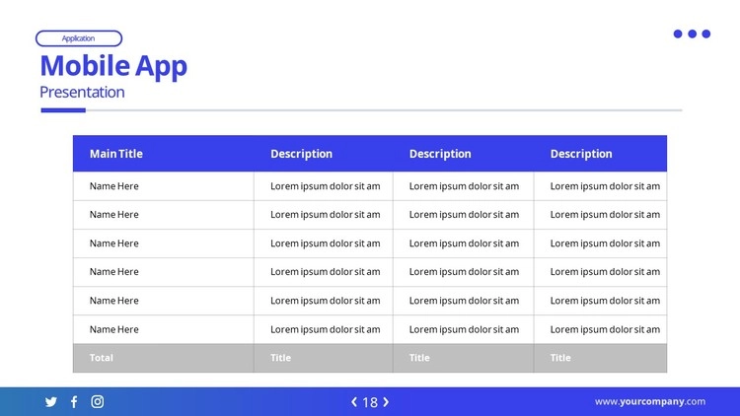740x416 pixels.
Task: Click Description header next to Main Title
Action: click(302, 154)
